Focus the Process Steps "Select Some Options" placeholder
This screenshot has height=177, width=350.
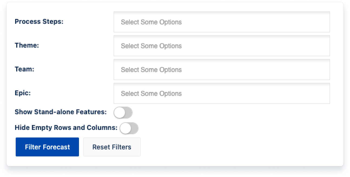tap(151, 22)
